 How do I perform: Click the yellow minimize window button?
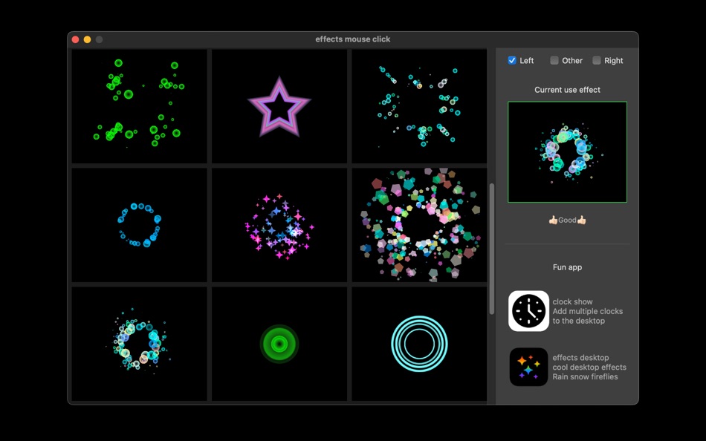88,39
